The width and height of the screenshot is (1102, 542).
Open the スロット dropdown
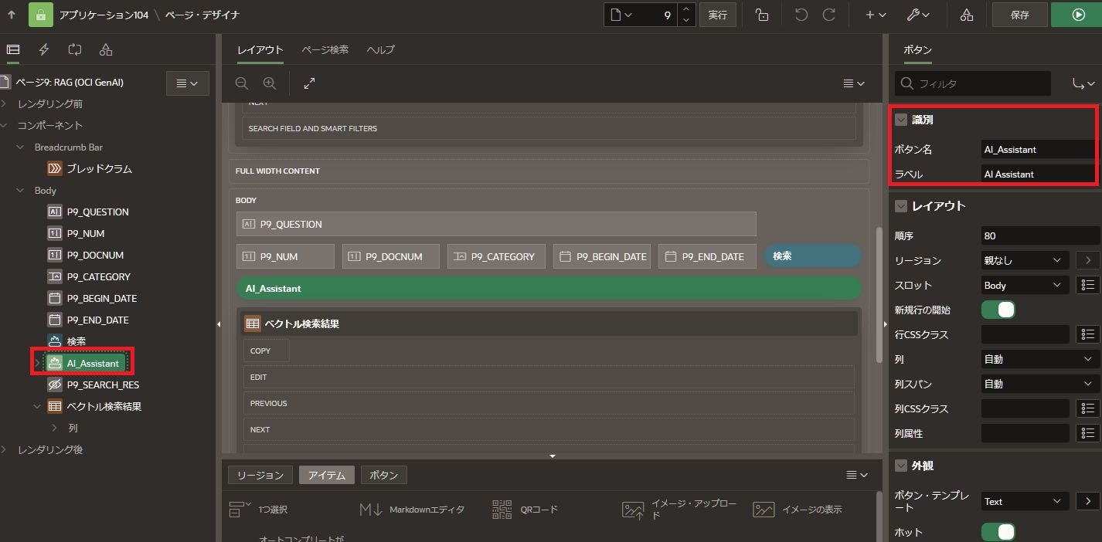point(1025,285)
